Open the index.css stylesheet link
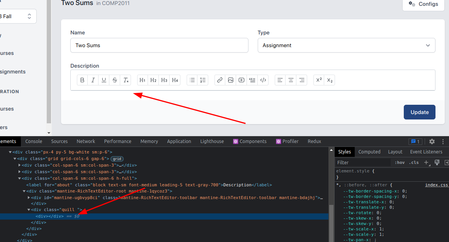The width and height of the screenshot is (449, 242). 437,185
